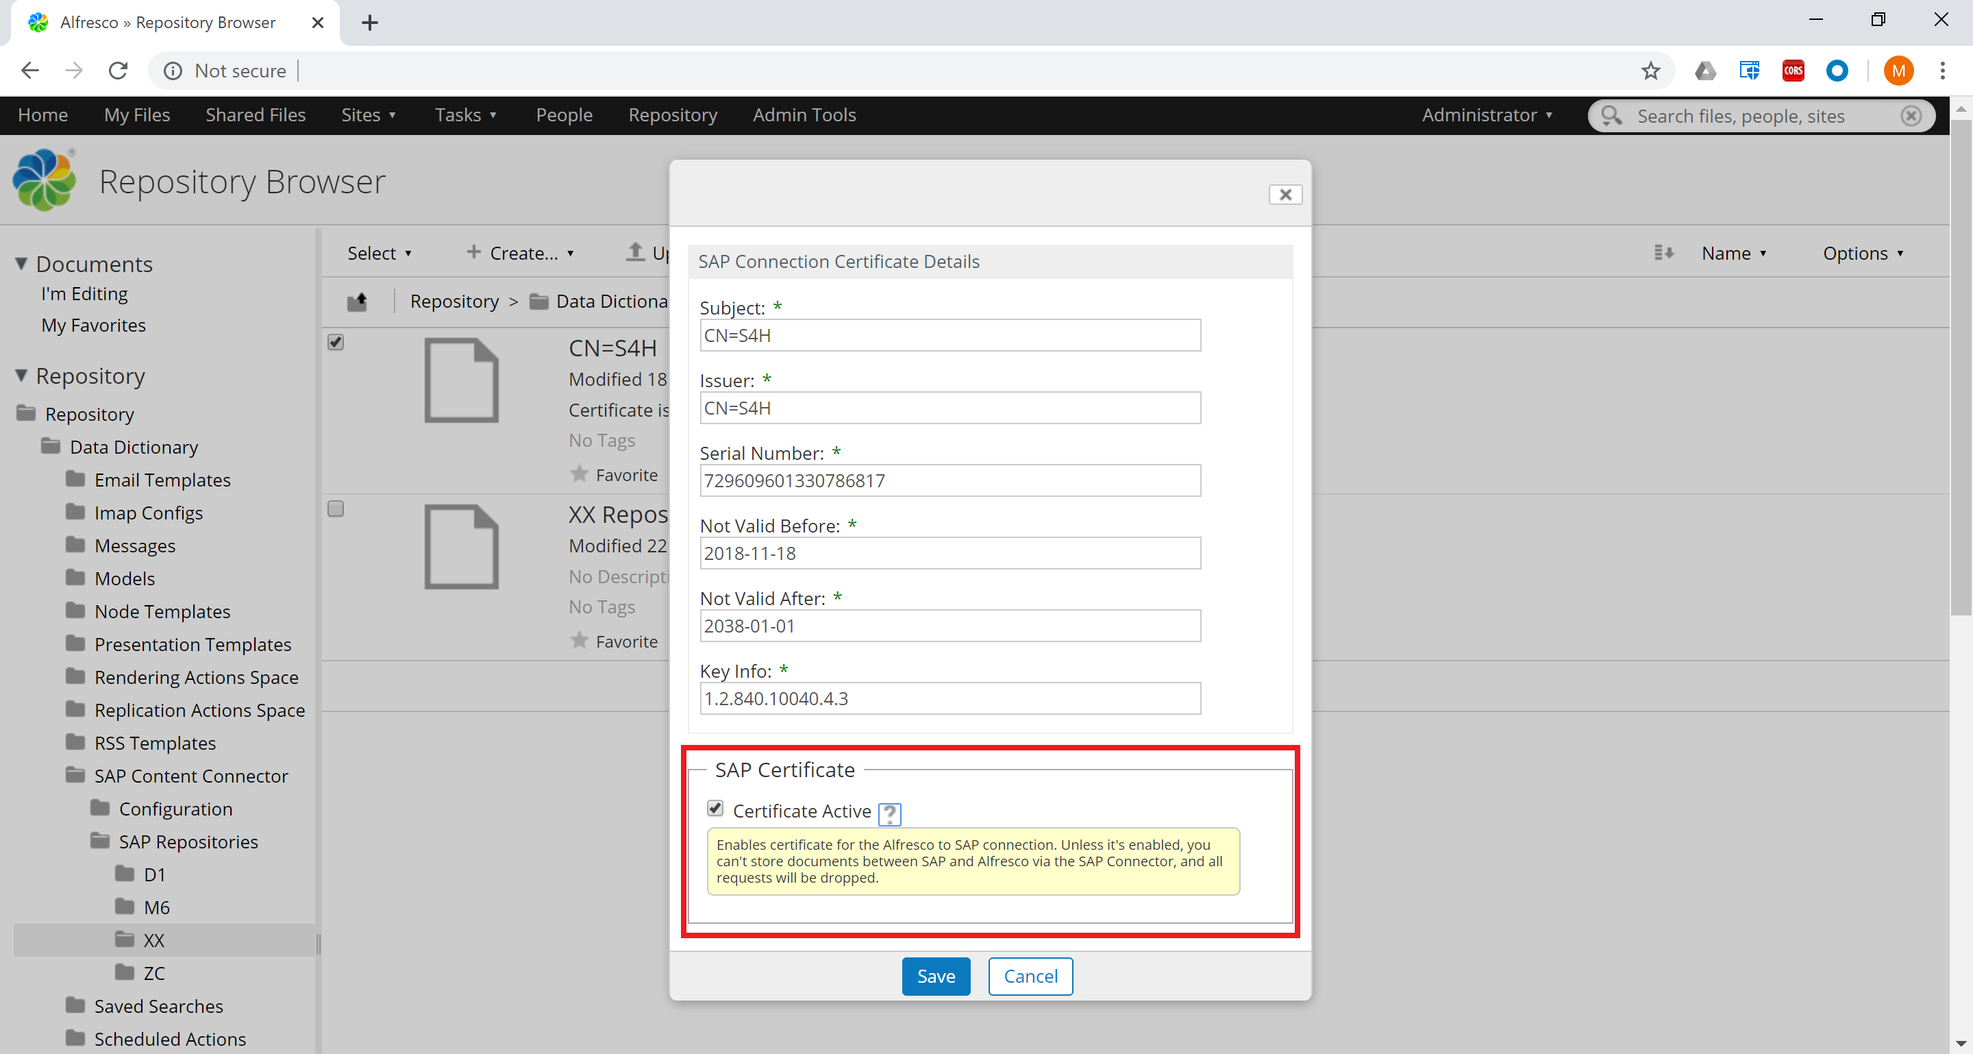Save the SAP certificate details
1973x1054 pixels.
coord(935,976)
